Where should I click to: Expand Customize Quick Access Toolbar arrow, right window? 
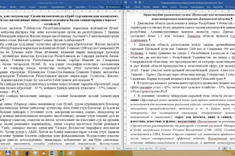click(143, 2)
